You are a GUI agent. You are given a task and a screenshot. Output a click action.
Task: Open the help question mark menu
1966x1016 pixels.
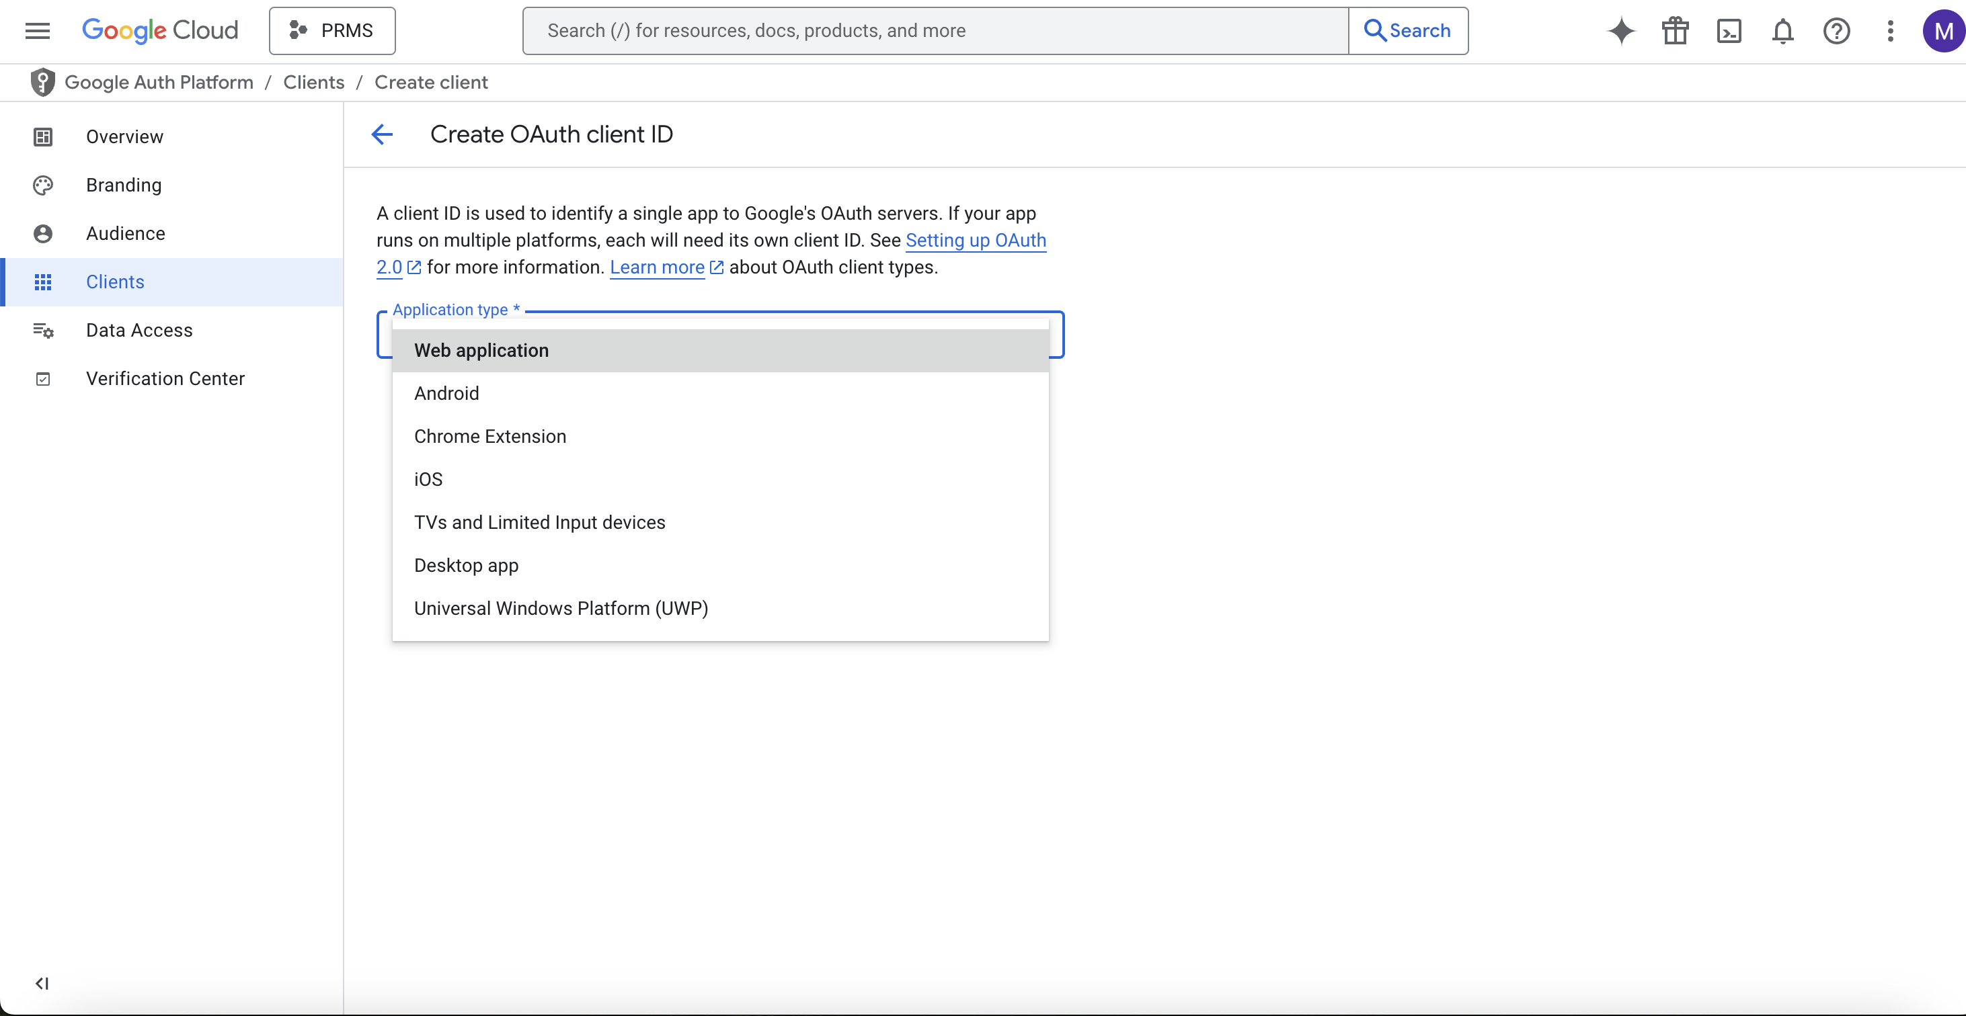(1836, 30)
